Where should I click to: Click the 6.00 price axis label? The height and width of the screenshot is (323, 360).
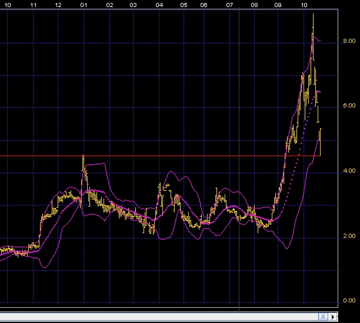(349, 106)
